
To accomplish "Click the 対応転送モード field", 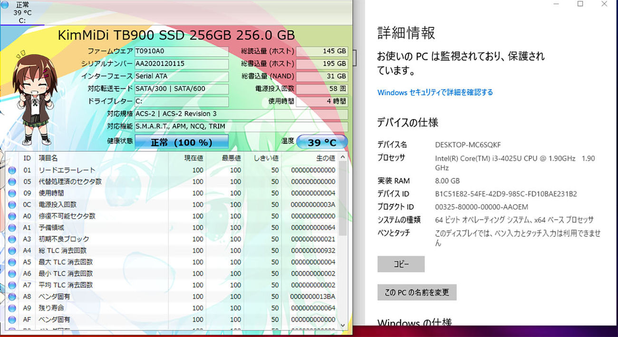I will tap(182, 89).
